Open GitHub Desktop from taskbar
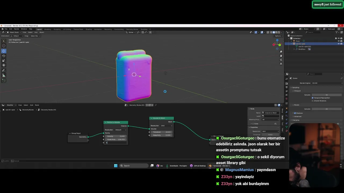This screenshot has width=344, height=193. point(198,166)
